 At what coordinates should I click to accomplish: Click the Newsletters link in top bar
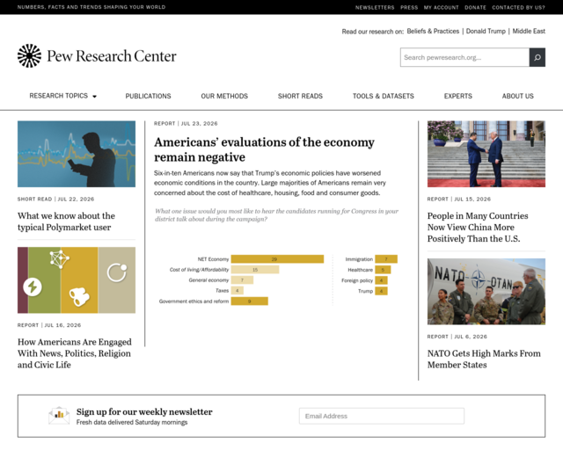(x=375, y=7)
